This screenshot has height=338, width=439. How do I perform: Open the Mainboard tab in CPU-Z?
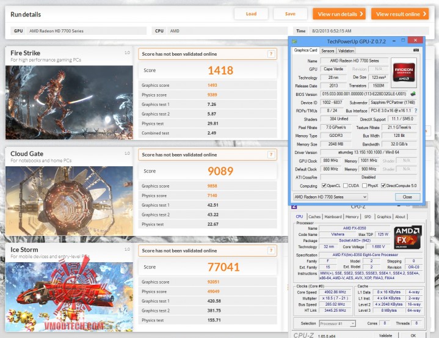[333, 216]
